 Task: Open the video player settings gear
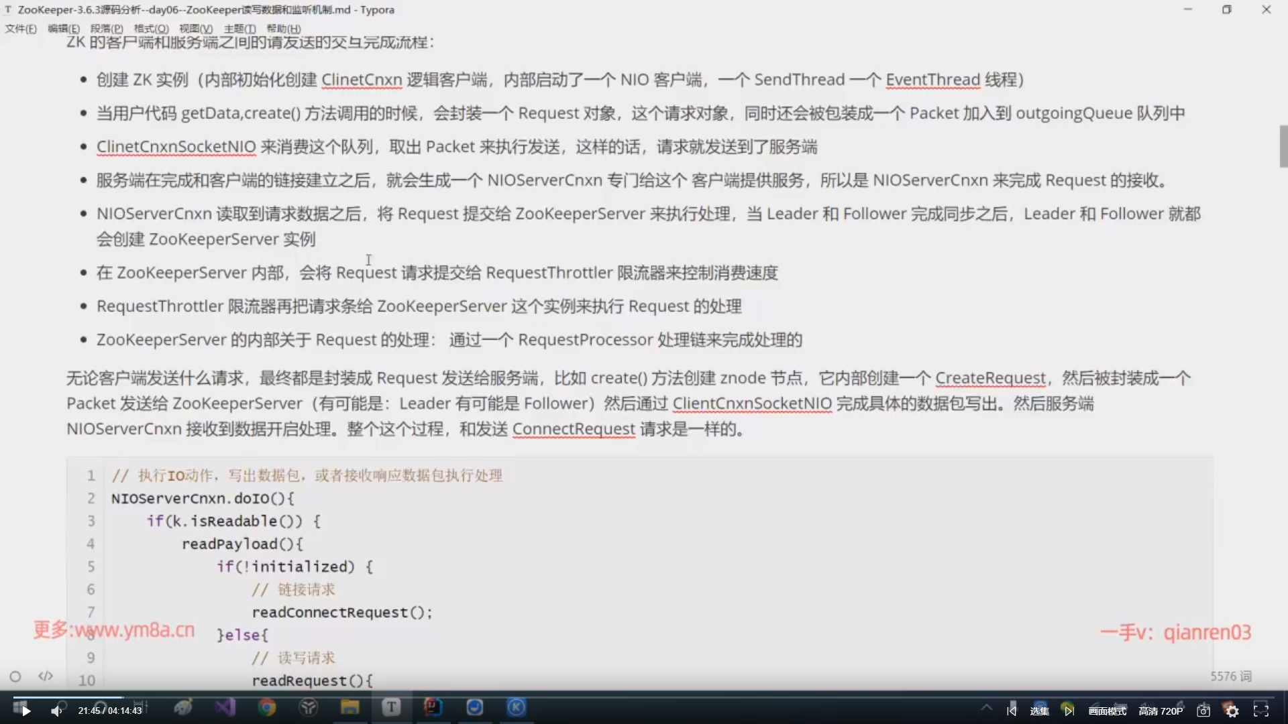[1232, 711]
